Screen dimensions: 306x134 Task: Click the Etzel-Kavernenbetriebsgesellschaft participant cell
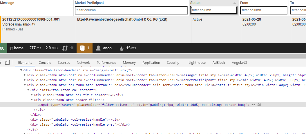click(x=122, y=19)
